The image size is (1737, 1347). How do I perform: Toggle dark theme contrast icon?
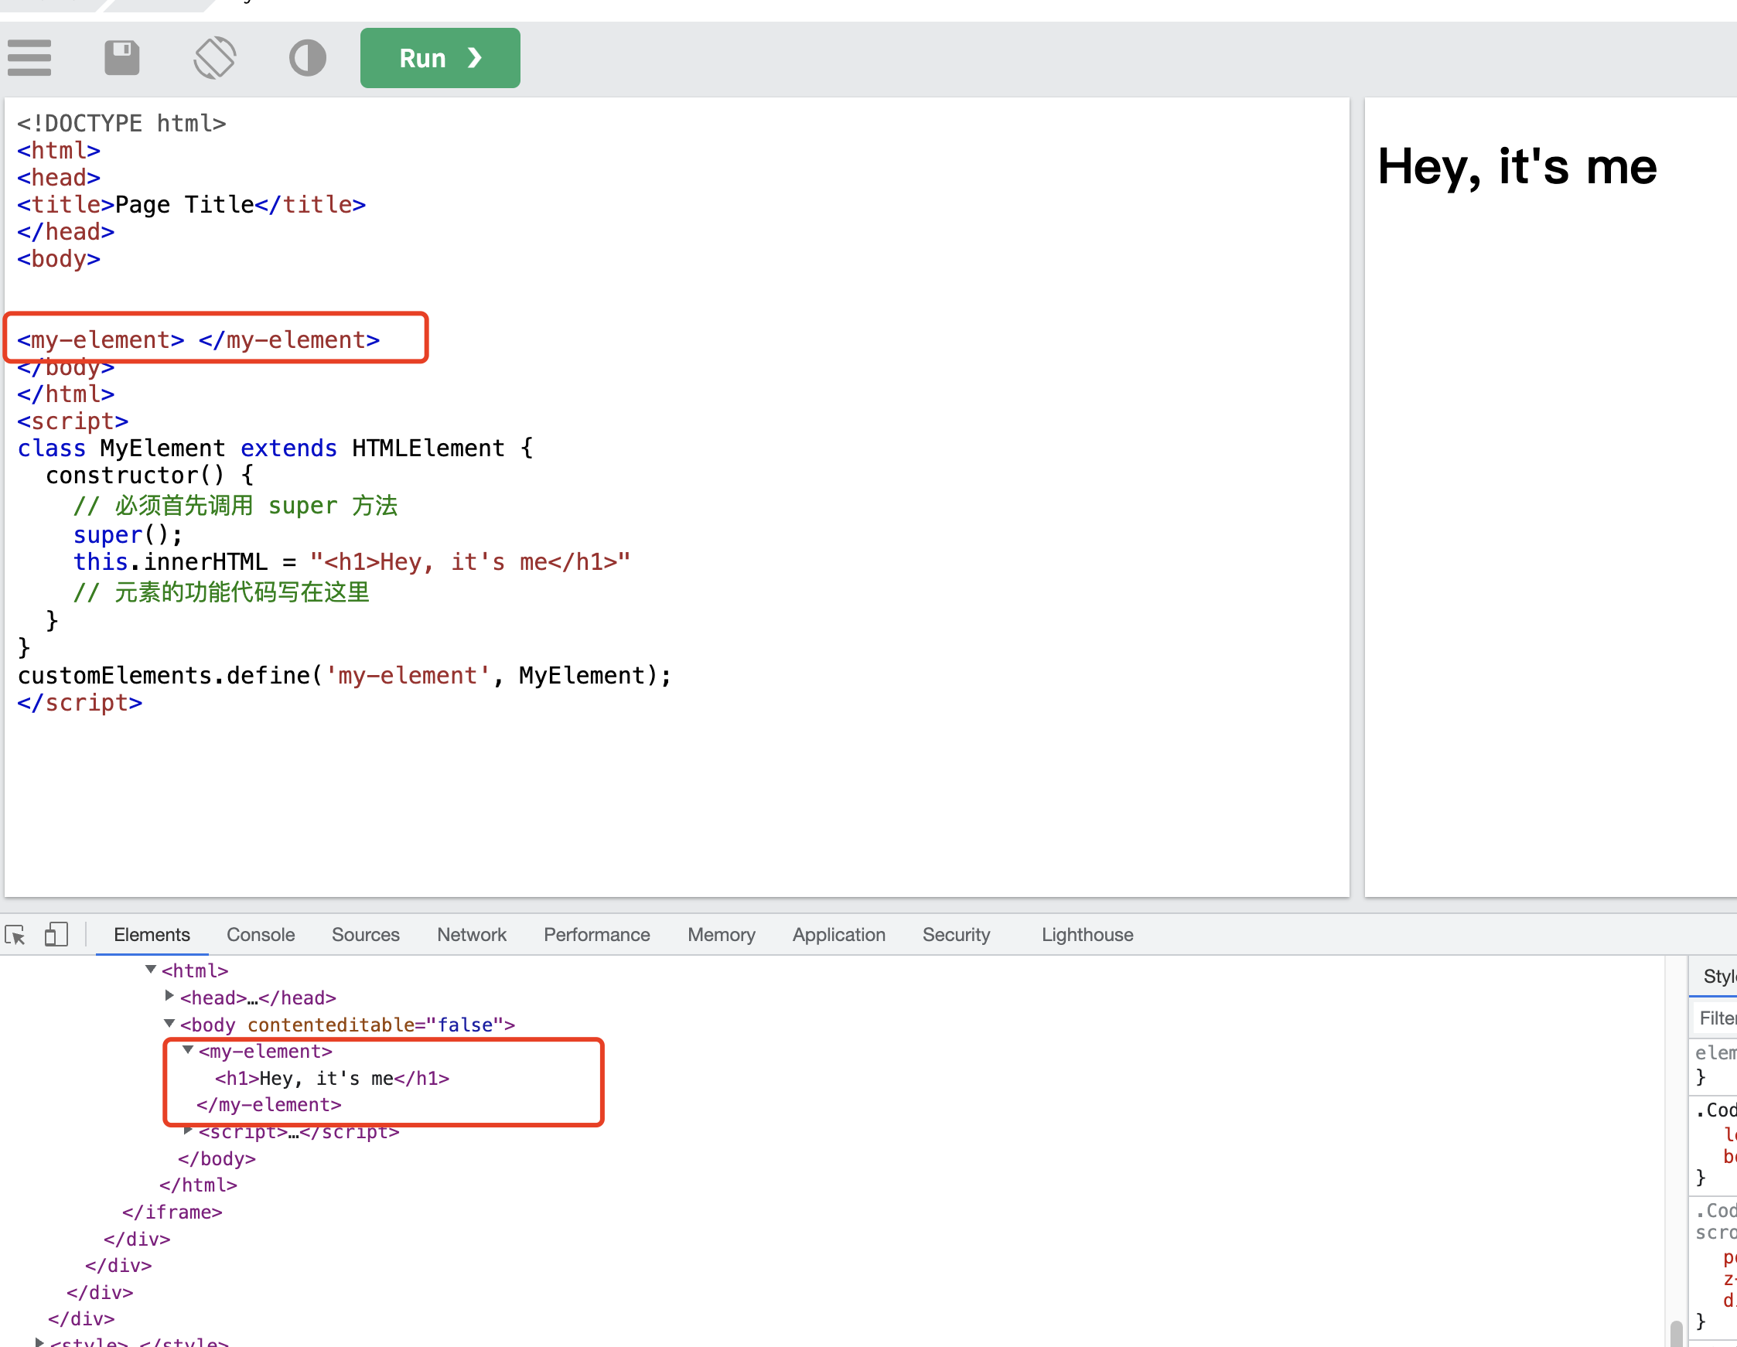(308, 58)
